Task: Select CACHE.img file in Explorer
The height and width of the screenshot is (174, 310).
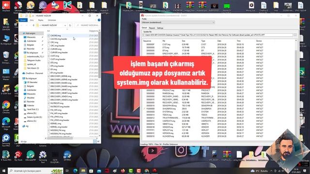Action: pyautogui.click(x=56, y=35)
